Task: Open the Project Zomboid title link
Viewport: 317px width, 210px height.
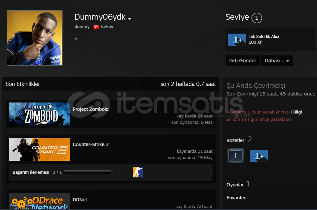Action: click(90, 109)
